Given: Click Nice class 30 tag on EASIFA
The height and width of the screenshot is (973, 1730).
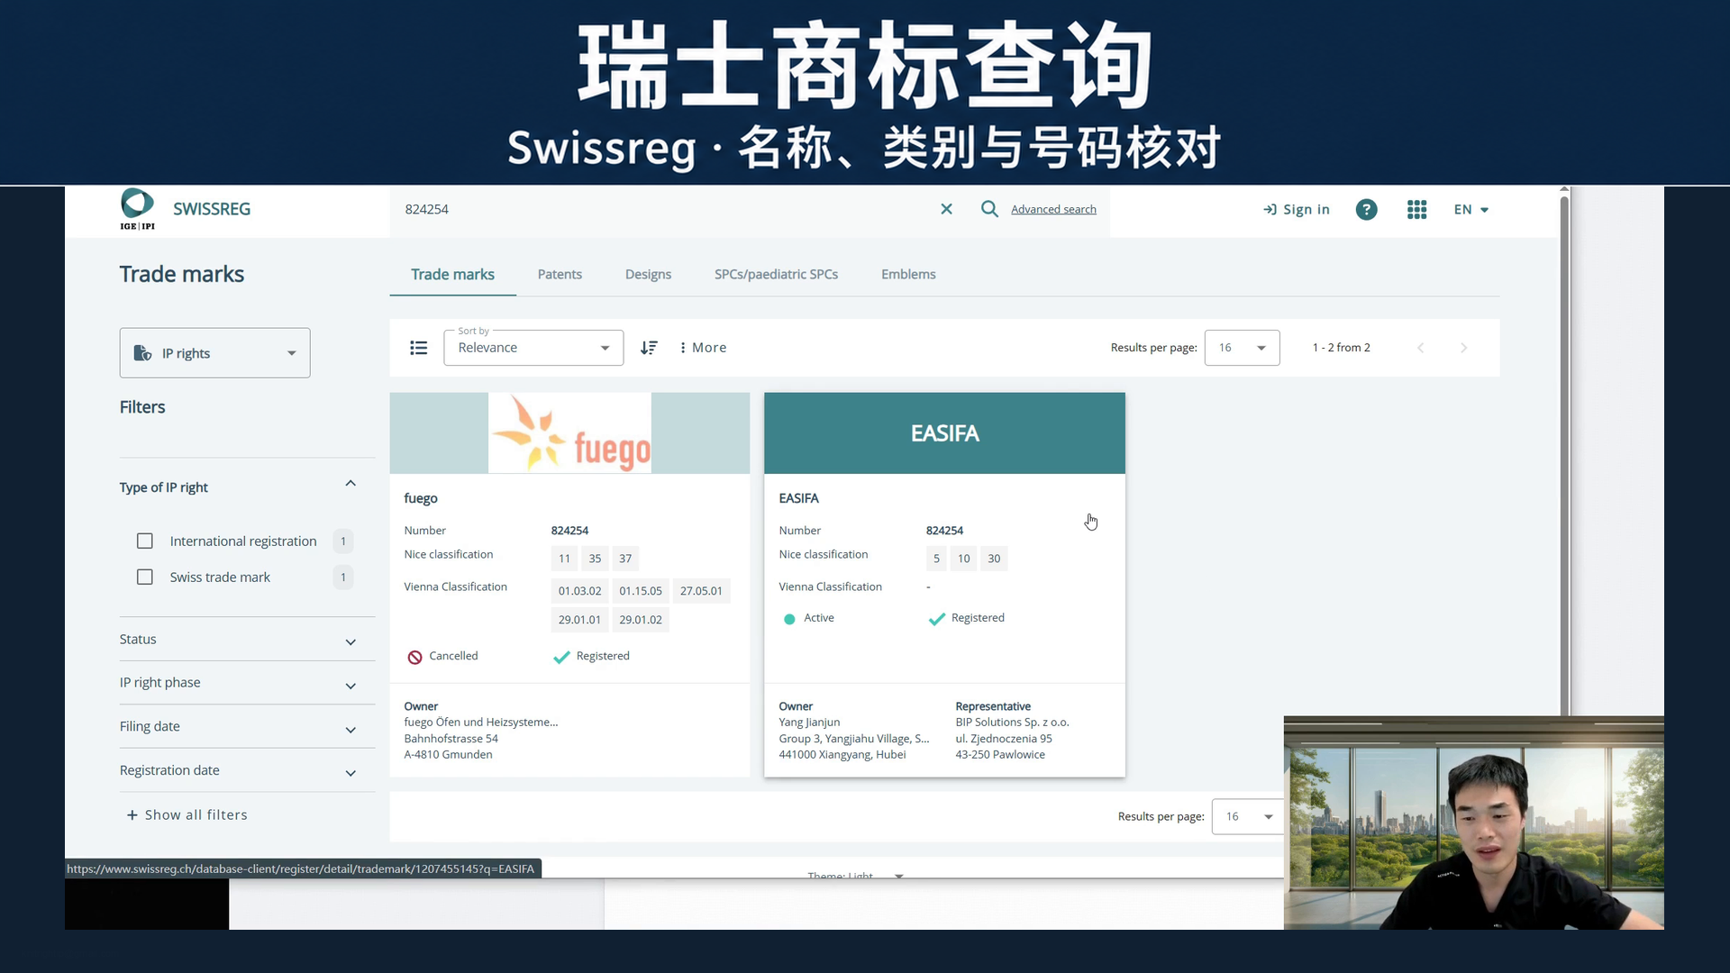Looking at the screenshot, I should click(x=994, y=559).
